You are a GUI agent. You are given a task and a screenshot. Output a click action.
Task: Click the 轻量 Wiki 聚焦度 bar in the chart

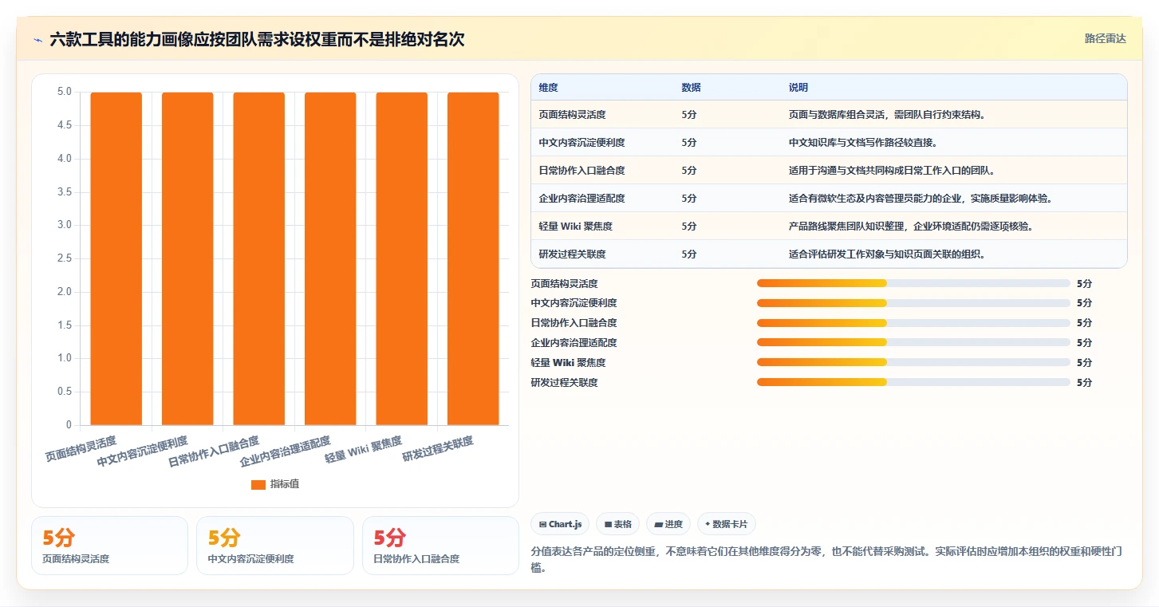tap(401, 258)
